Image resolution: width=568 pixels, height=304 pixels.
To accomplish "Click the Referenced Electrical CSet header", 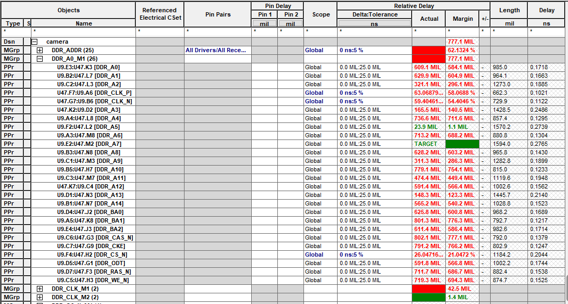I will coord(160,14).
